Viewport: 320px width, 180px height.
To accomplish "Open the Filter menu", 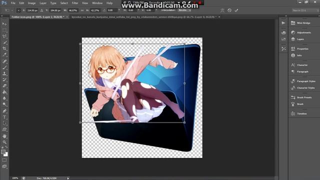I will pyautogui.click(x=75, y=3).
